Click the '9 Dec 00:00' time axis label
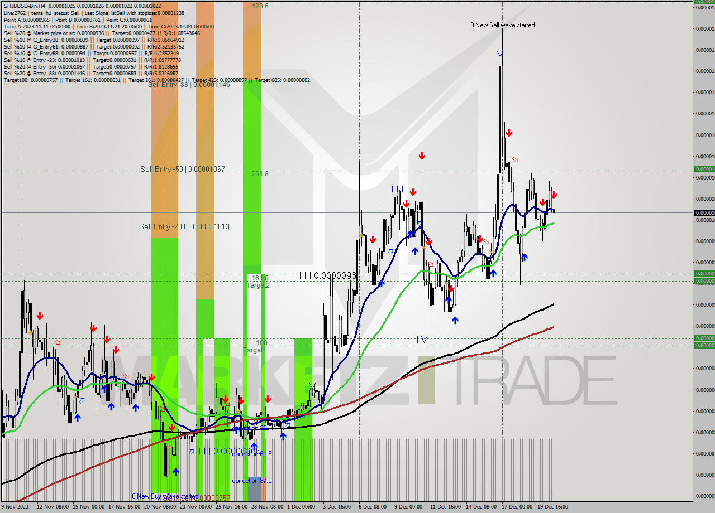Screen dimensions: 715x513 coord(409,507)
